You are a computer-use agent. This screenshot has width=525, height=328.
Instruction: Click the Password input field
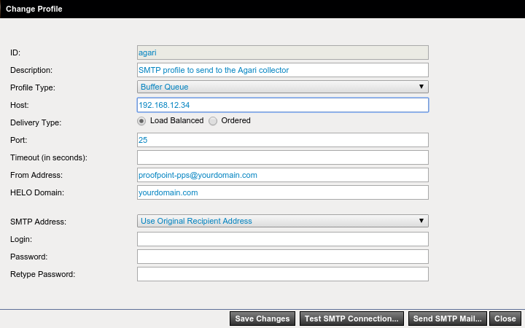click(283, 257)
